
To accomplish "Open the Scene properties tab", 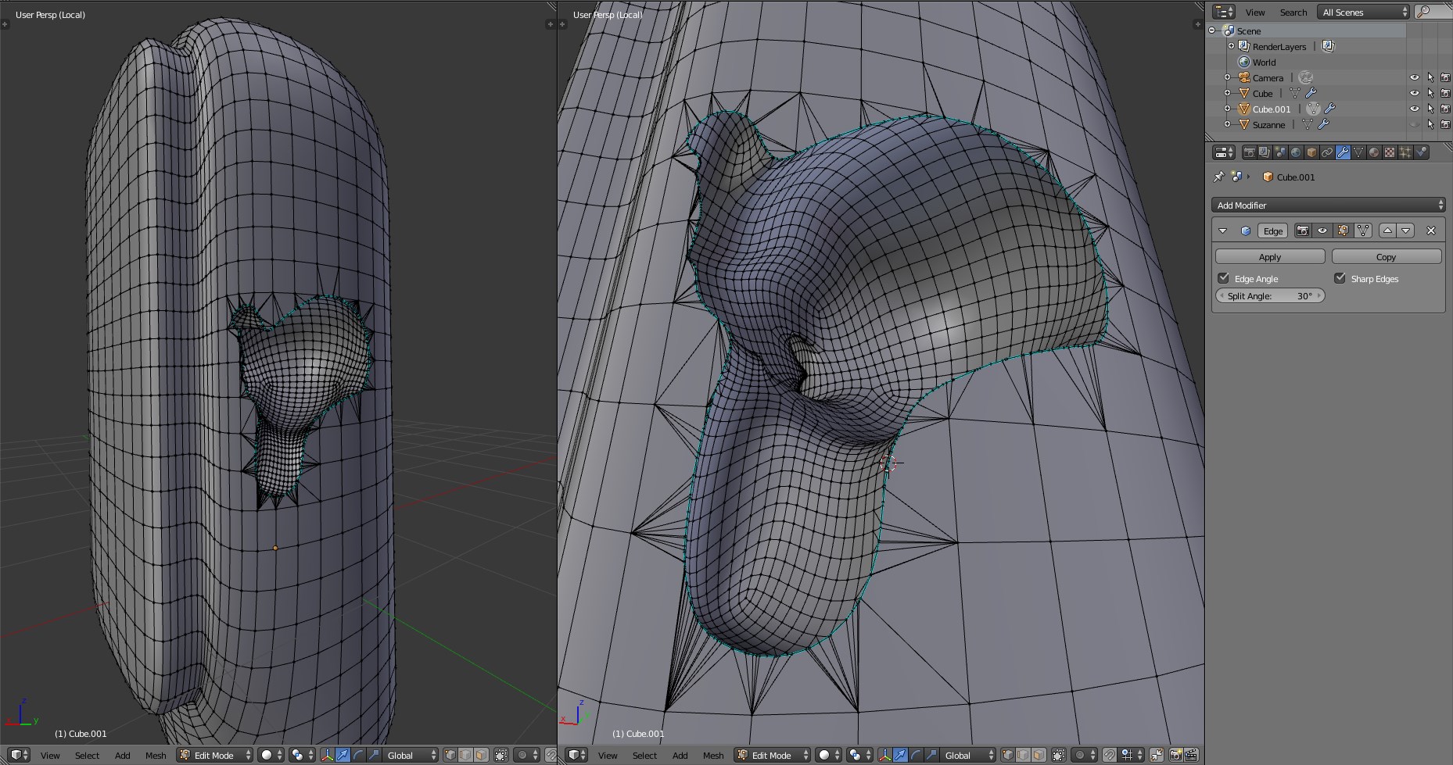I will (x=1280, y=152).
